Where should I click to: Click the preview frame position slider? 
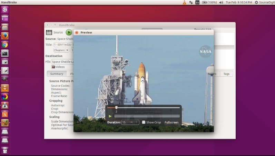pyautogui.click(x=117, y=108)
